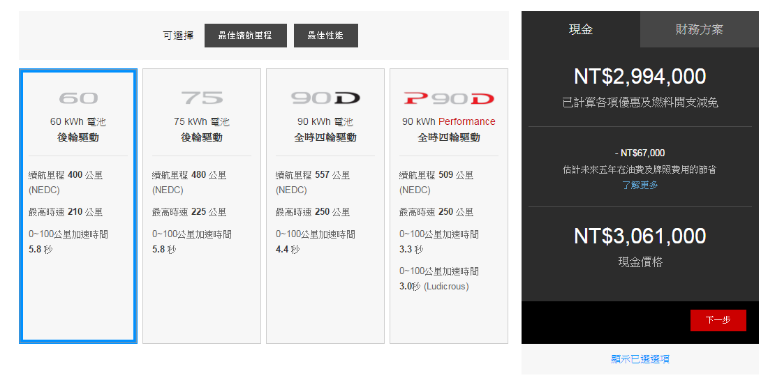Viewport: 768px width, 378px height.
Task: Click the 75 kWh 電池 label
Action: click(202, 122)
